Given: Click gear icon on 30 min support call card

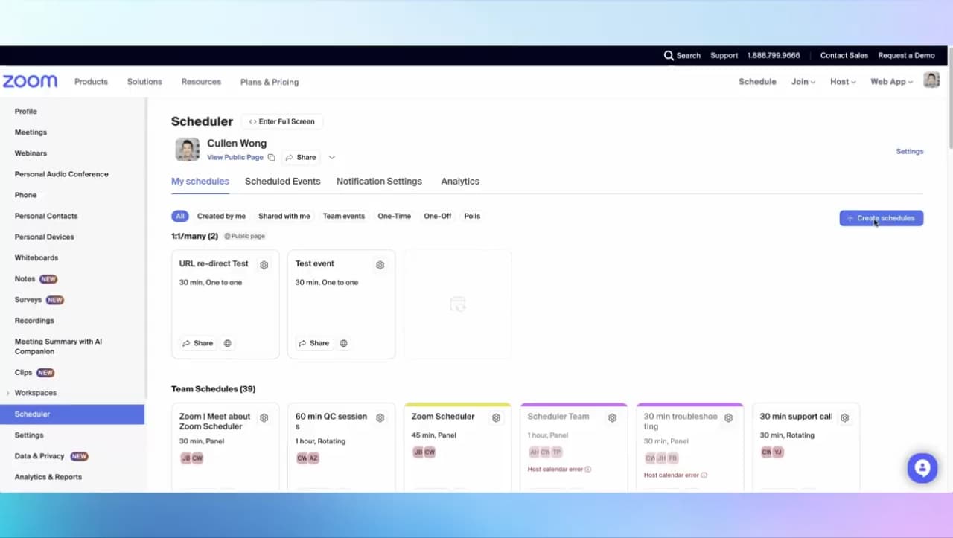Looking at the screenshot, I should (x=844, y=418).
